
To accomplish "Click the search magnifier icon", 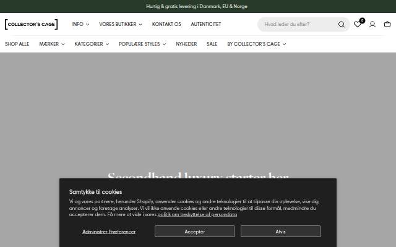I will 341,24.
